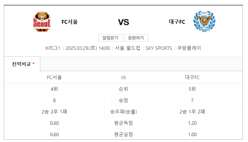The width and height of the screenshot is (248, 142).
Task: Click the FC Seoul team logo
Action: pyautogui.click(x=42, y=22)
